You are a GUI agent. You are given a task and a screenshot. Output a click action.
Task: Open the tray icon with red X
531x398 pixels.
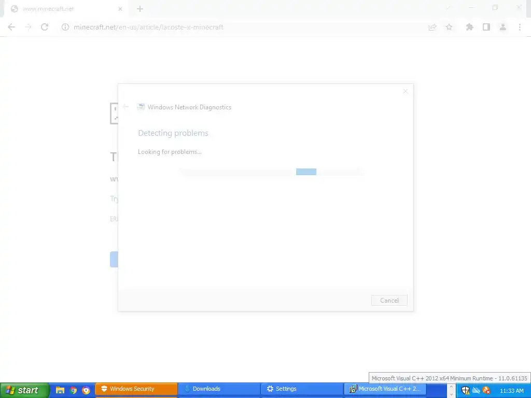(x=486, y=391)
